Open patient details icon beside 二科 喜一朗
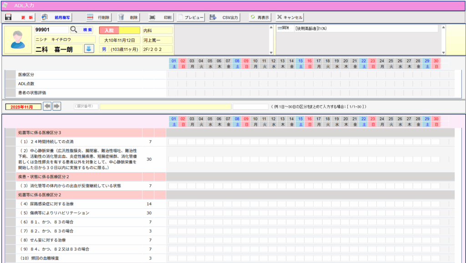Image resolution: width=466 pixels, height=263 pixels. [89, 49]
